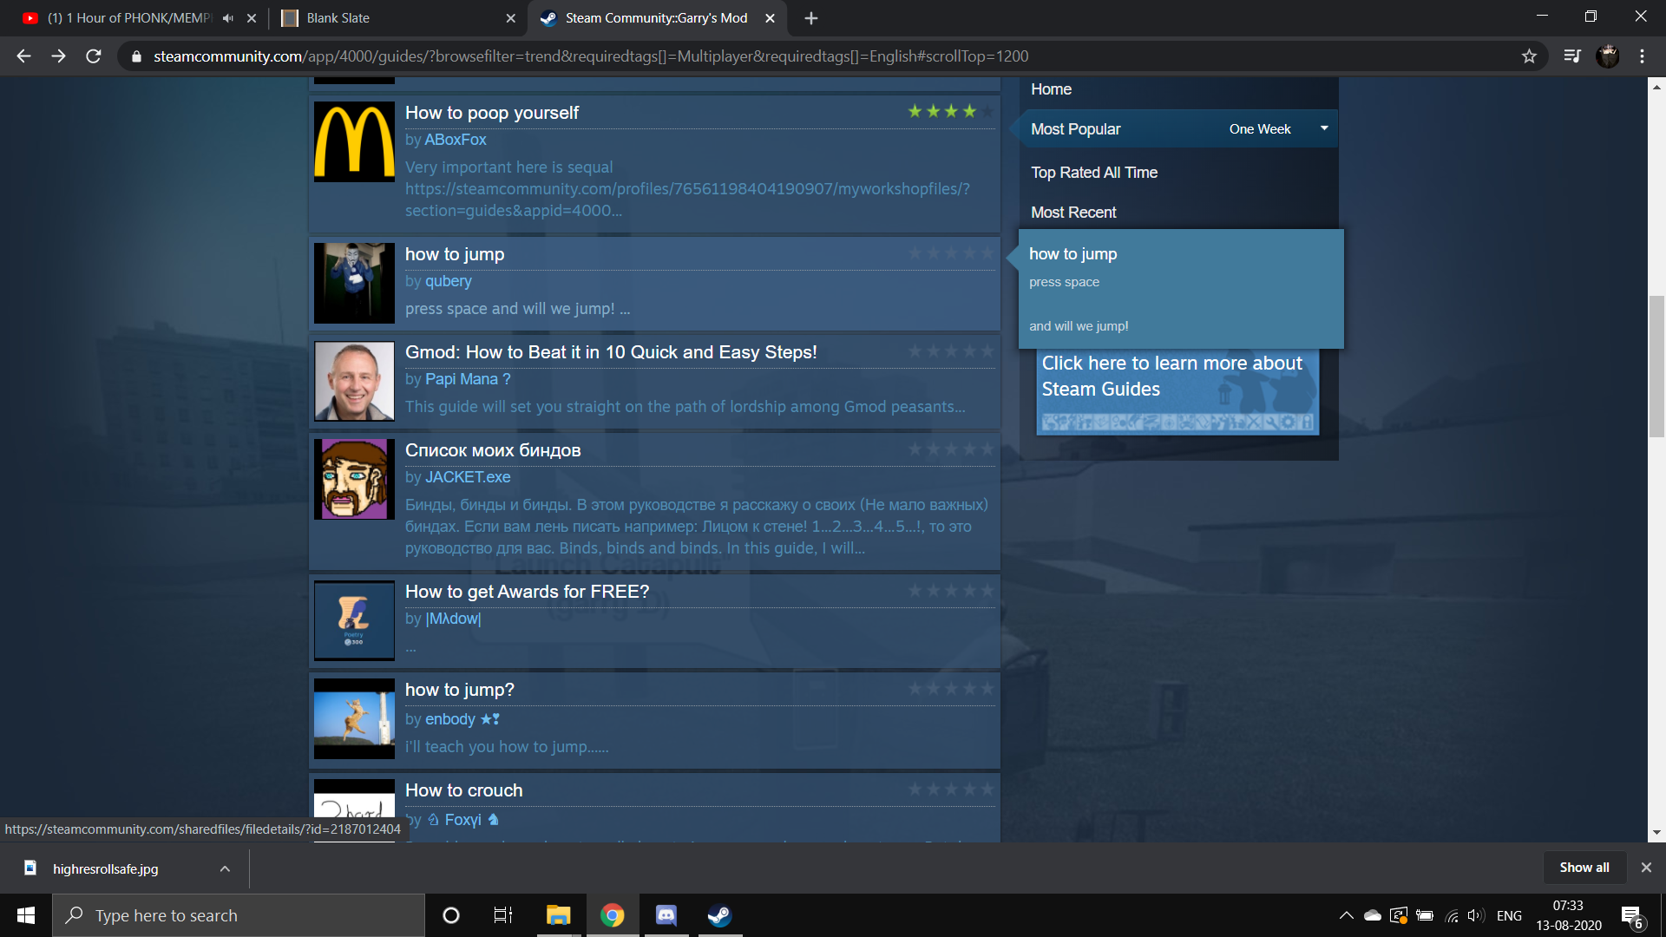
Task: Open Most Recent guides section
Action: coord(1073,213)
